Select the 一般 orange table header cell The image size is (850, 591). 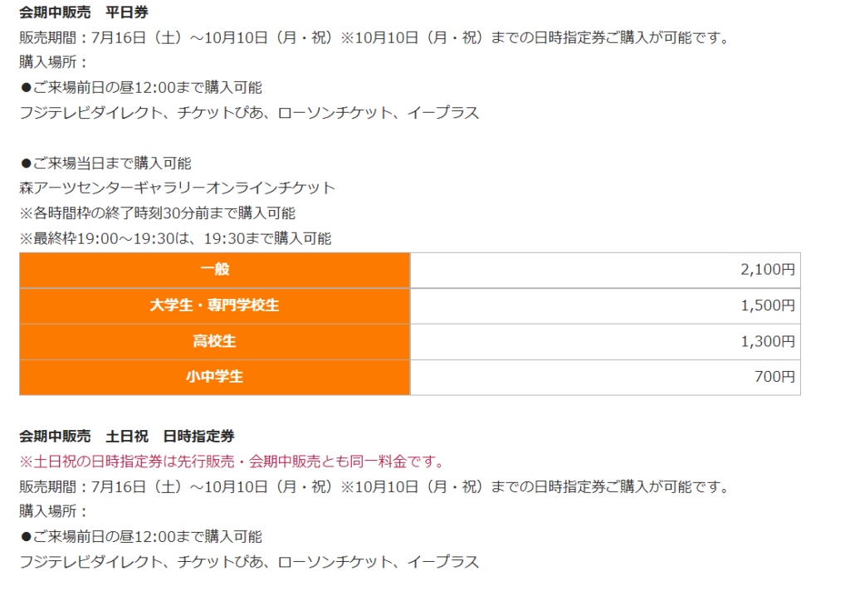[x=215, y=270]
